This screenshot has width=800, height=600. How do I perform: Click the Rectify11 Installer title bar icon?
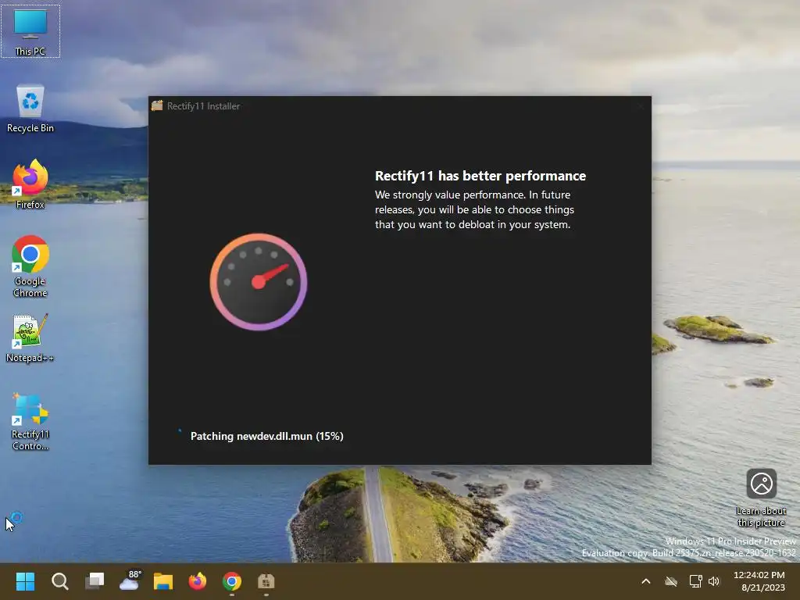157,105
